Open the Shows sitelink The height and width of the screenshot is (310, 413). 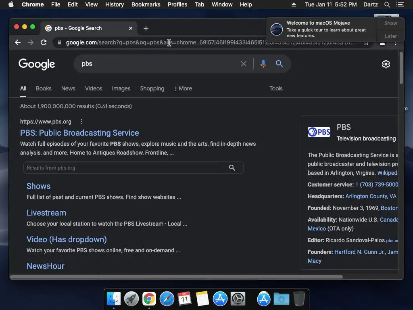tap(38, 186)
